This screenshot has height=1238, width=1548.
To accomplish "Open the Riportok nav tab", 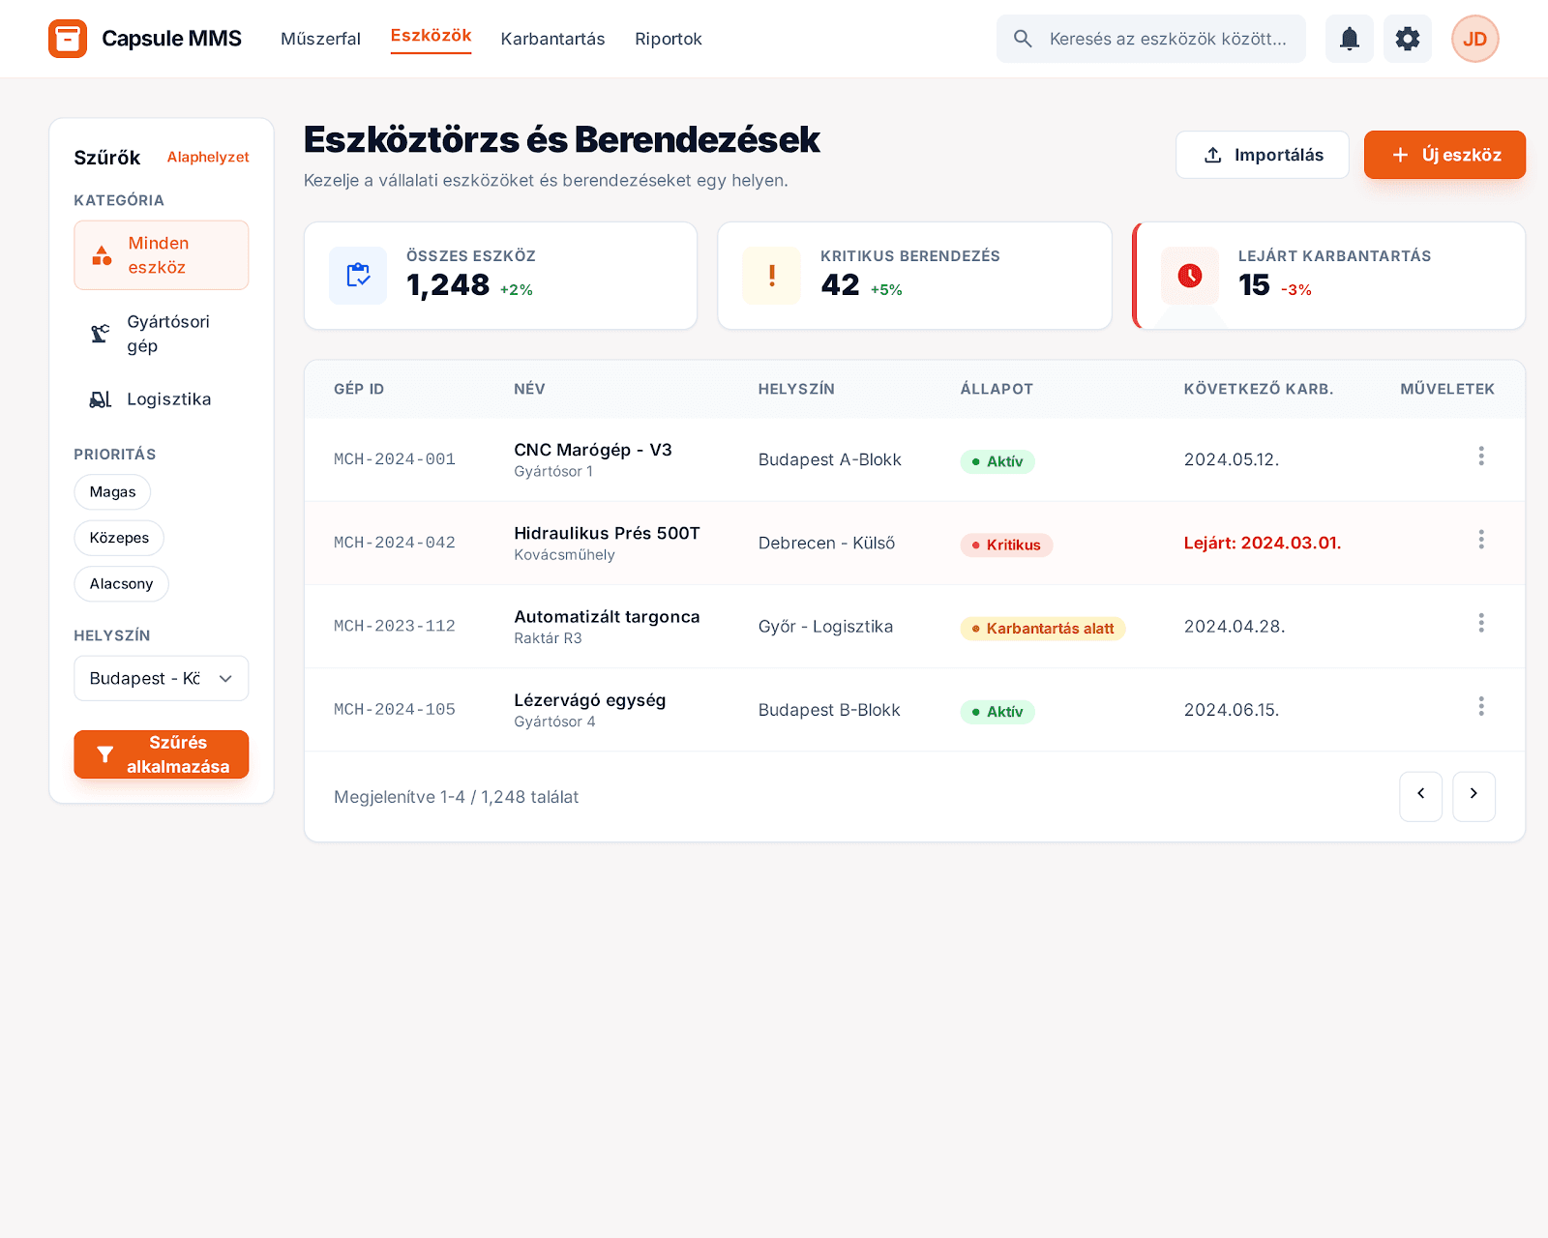I will click(668, 39).
